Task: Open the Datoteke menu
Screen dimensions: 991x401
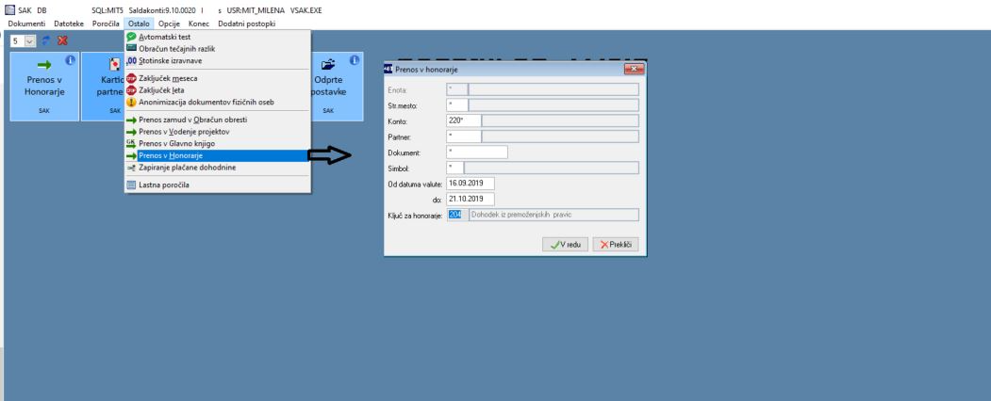Action: (x=69, y=24)
